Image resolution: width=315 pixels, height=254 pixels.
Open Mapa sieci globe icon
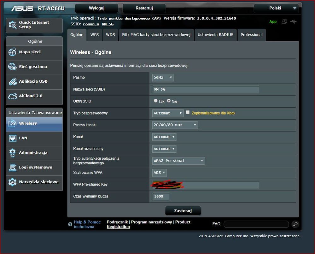tap(12, 52)
